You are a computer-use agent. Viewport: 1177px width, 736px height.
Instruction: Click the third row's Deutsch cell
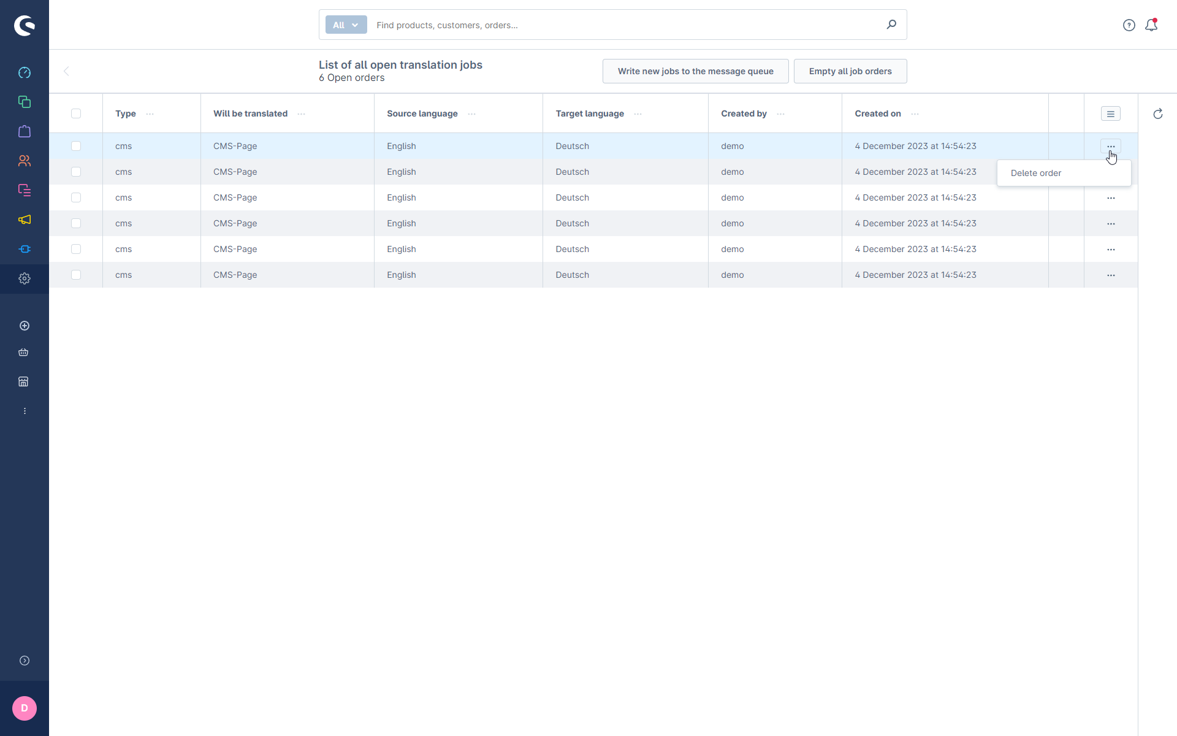625,197
